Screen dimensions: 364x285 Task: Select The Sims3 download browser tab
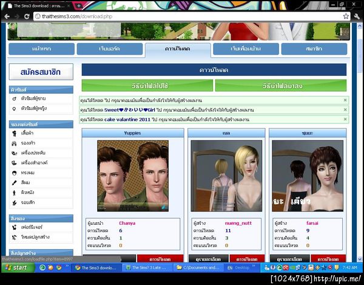pyautogui.click(x=38, y=6)
